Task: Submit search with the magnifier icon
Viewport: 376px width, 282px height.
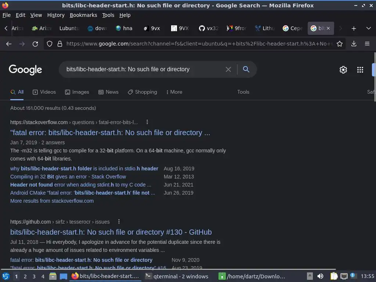Action: [246, 69]
